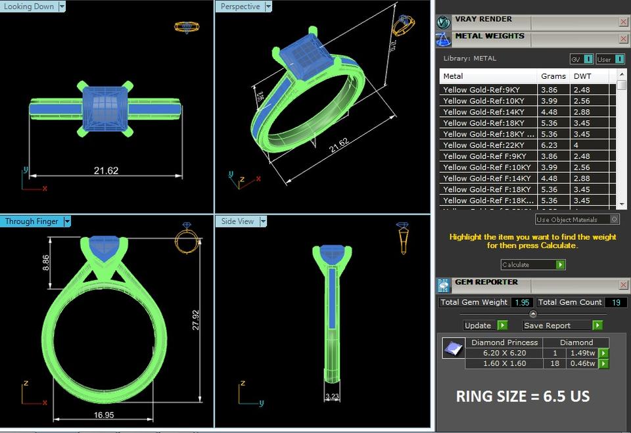
Task: Click the orange ring thumbnail in Perspective view
Action: coord(403,26)
